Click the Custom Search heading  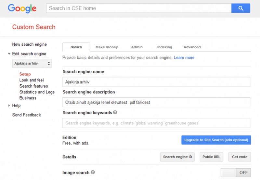[x=34, y=27]
